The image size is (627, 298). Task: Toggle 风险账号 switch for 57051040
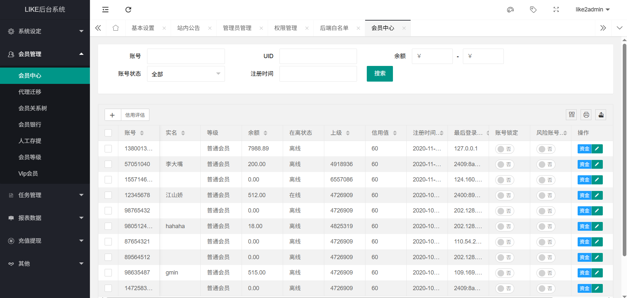[x=546, y=165]
